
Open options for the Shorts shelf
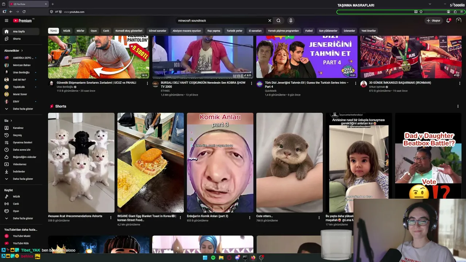(458, 106)
